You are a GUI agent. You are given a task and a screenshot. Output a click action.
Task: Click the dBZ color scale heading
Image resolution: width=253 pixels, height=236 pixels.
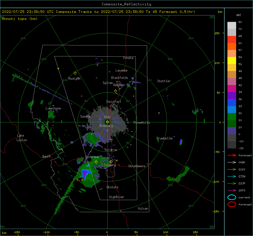(x=238, y=15)
